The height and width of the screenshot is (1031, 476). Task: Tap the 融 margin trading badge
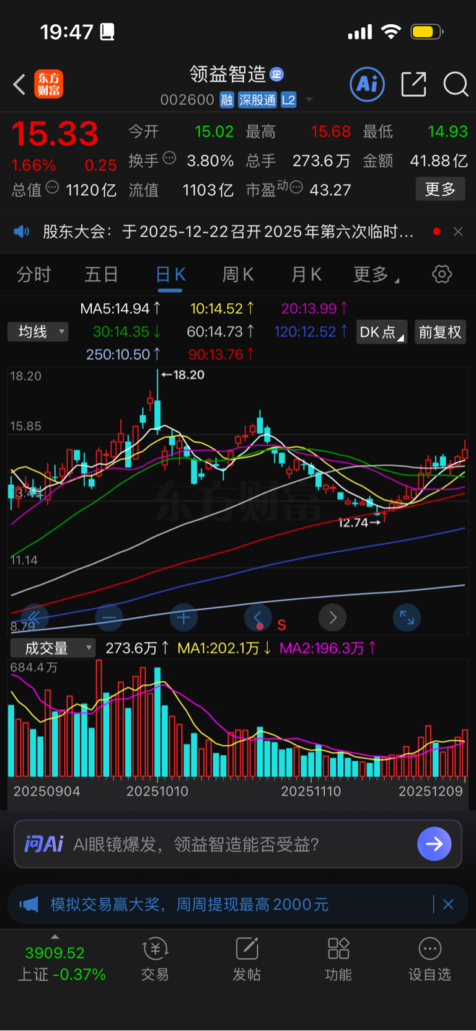click(227, 100)
